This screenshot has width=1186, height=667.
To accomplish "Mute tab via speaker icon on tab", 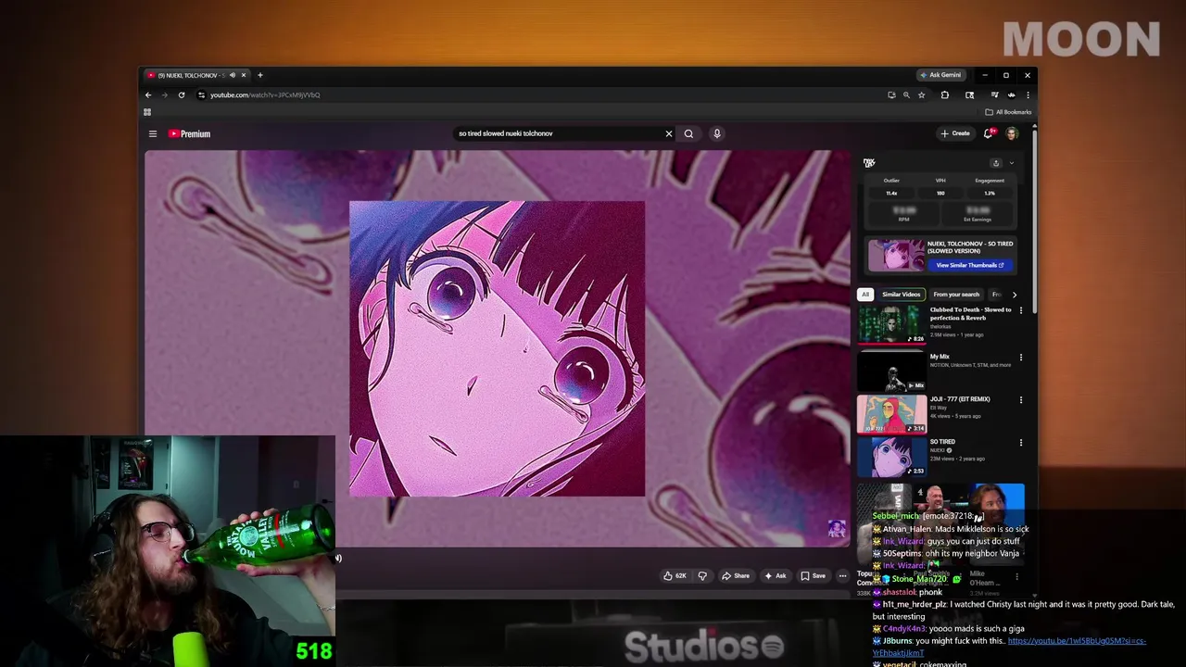I will (x=232, y=75).
